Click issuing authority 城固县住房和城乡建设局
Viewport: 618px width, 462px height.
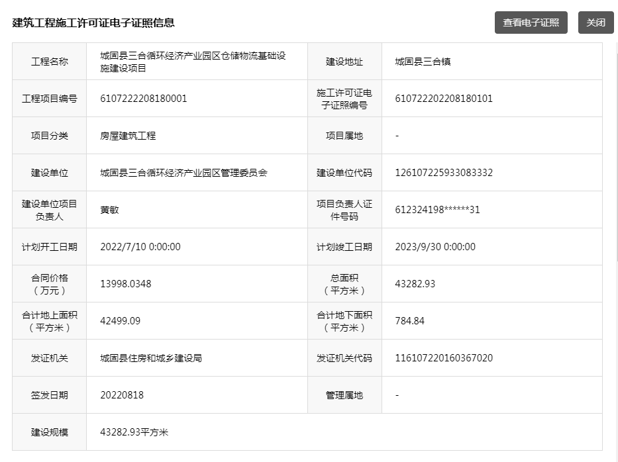[151, 358]
